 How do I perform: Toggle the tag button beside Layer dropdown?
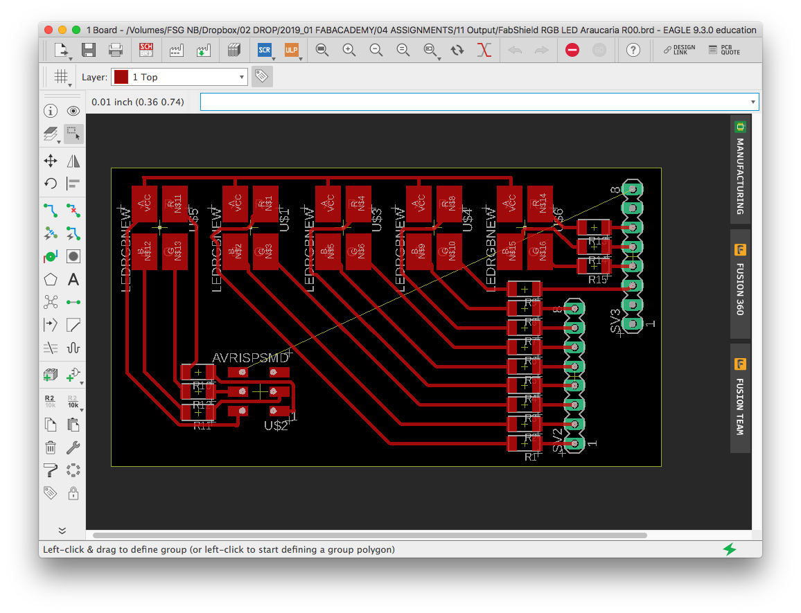click(262, 77)
